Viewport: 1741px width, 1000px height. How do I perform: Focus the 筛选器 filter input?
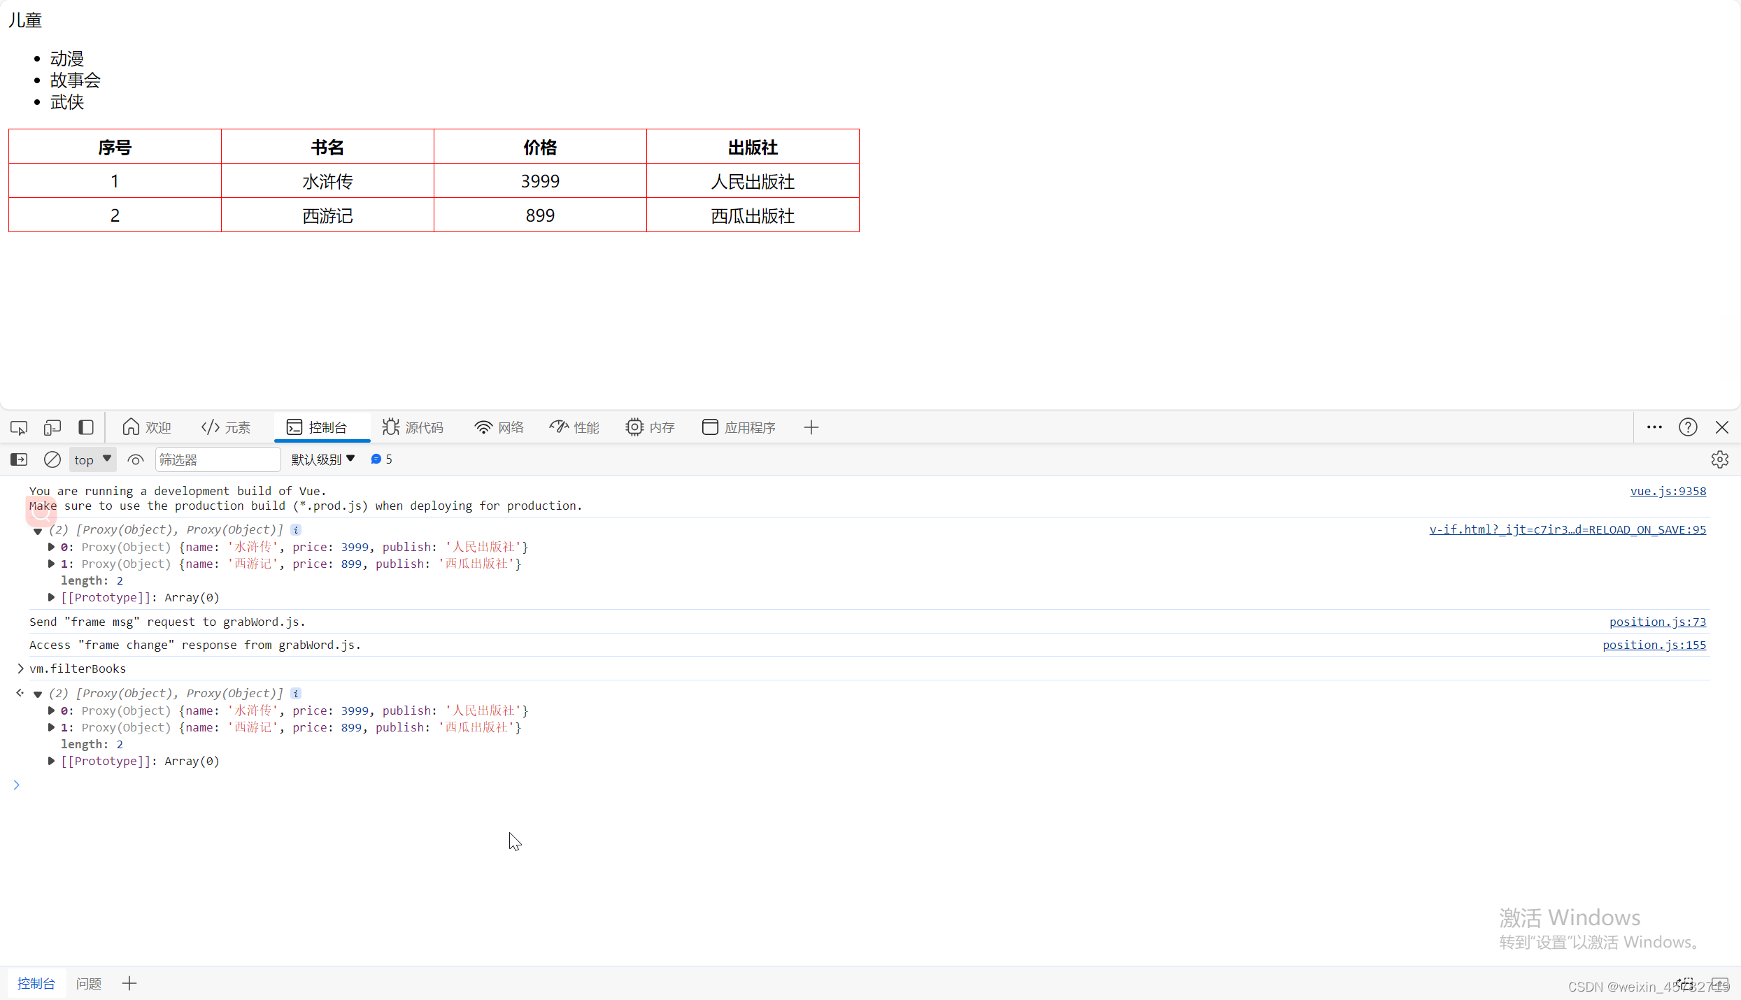(218, 459)
